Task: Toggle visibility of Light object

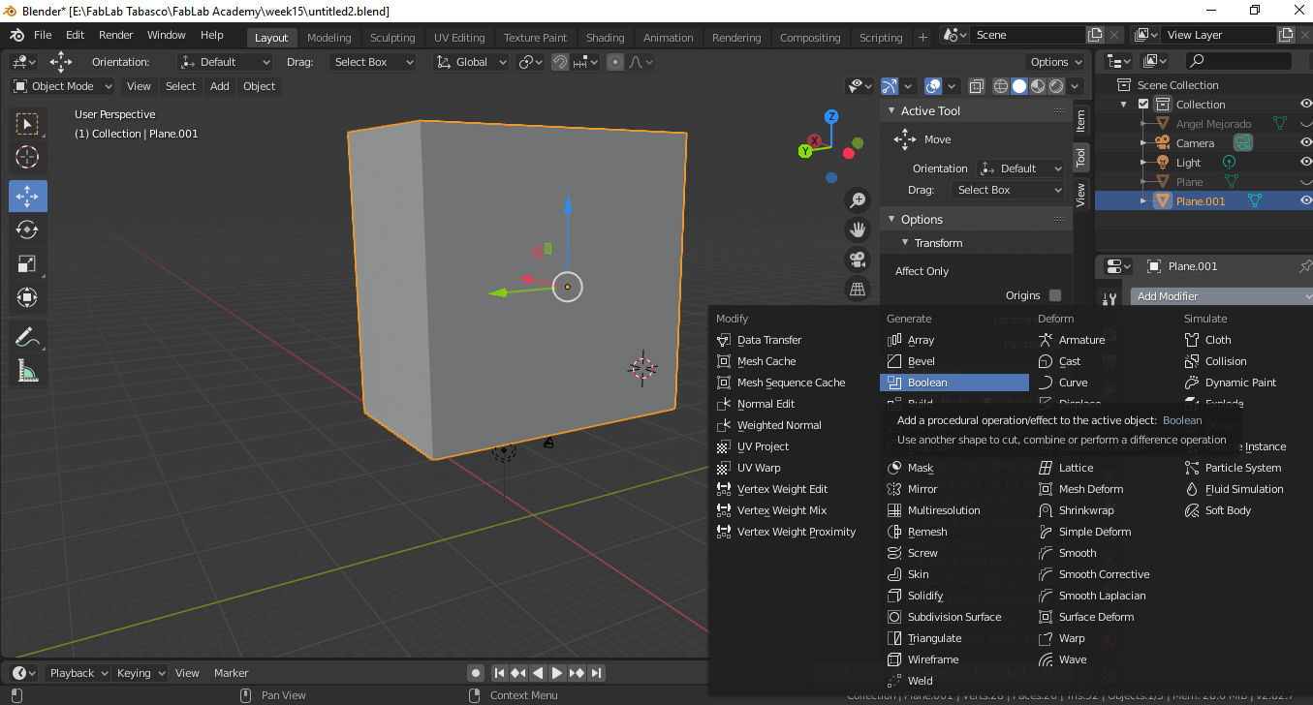Action: pos(1305,163)
